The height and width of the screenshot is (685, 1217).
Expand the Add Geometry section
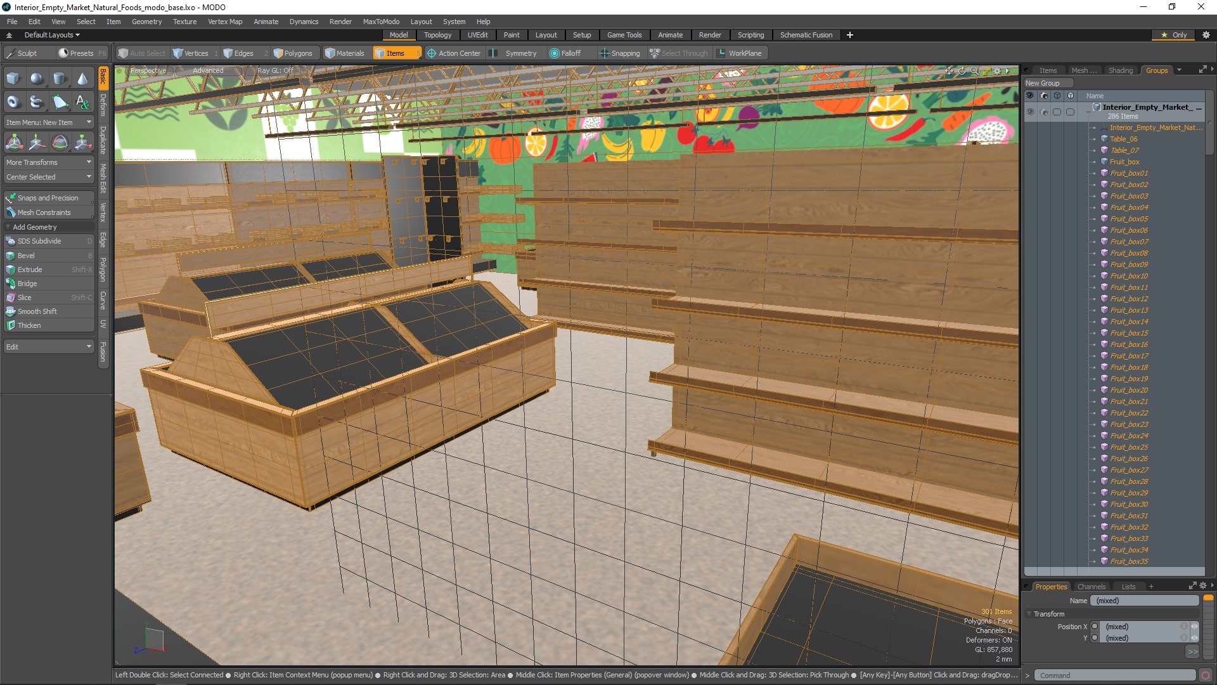click(x=34, y=226)
